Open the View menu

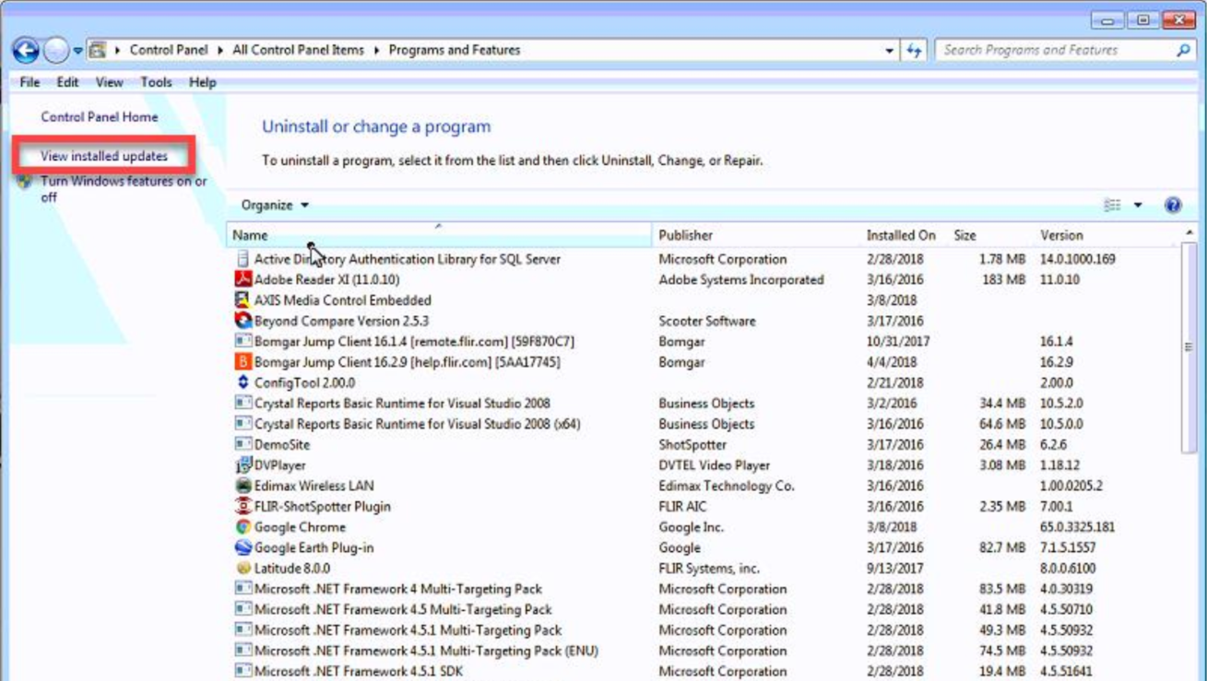tap(109, 82)
